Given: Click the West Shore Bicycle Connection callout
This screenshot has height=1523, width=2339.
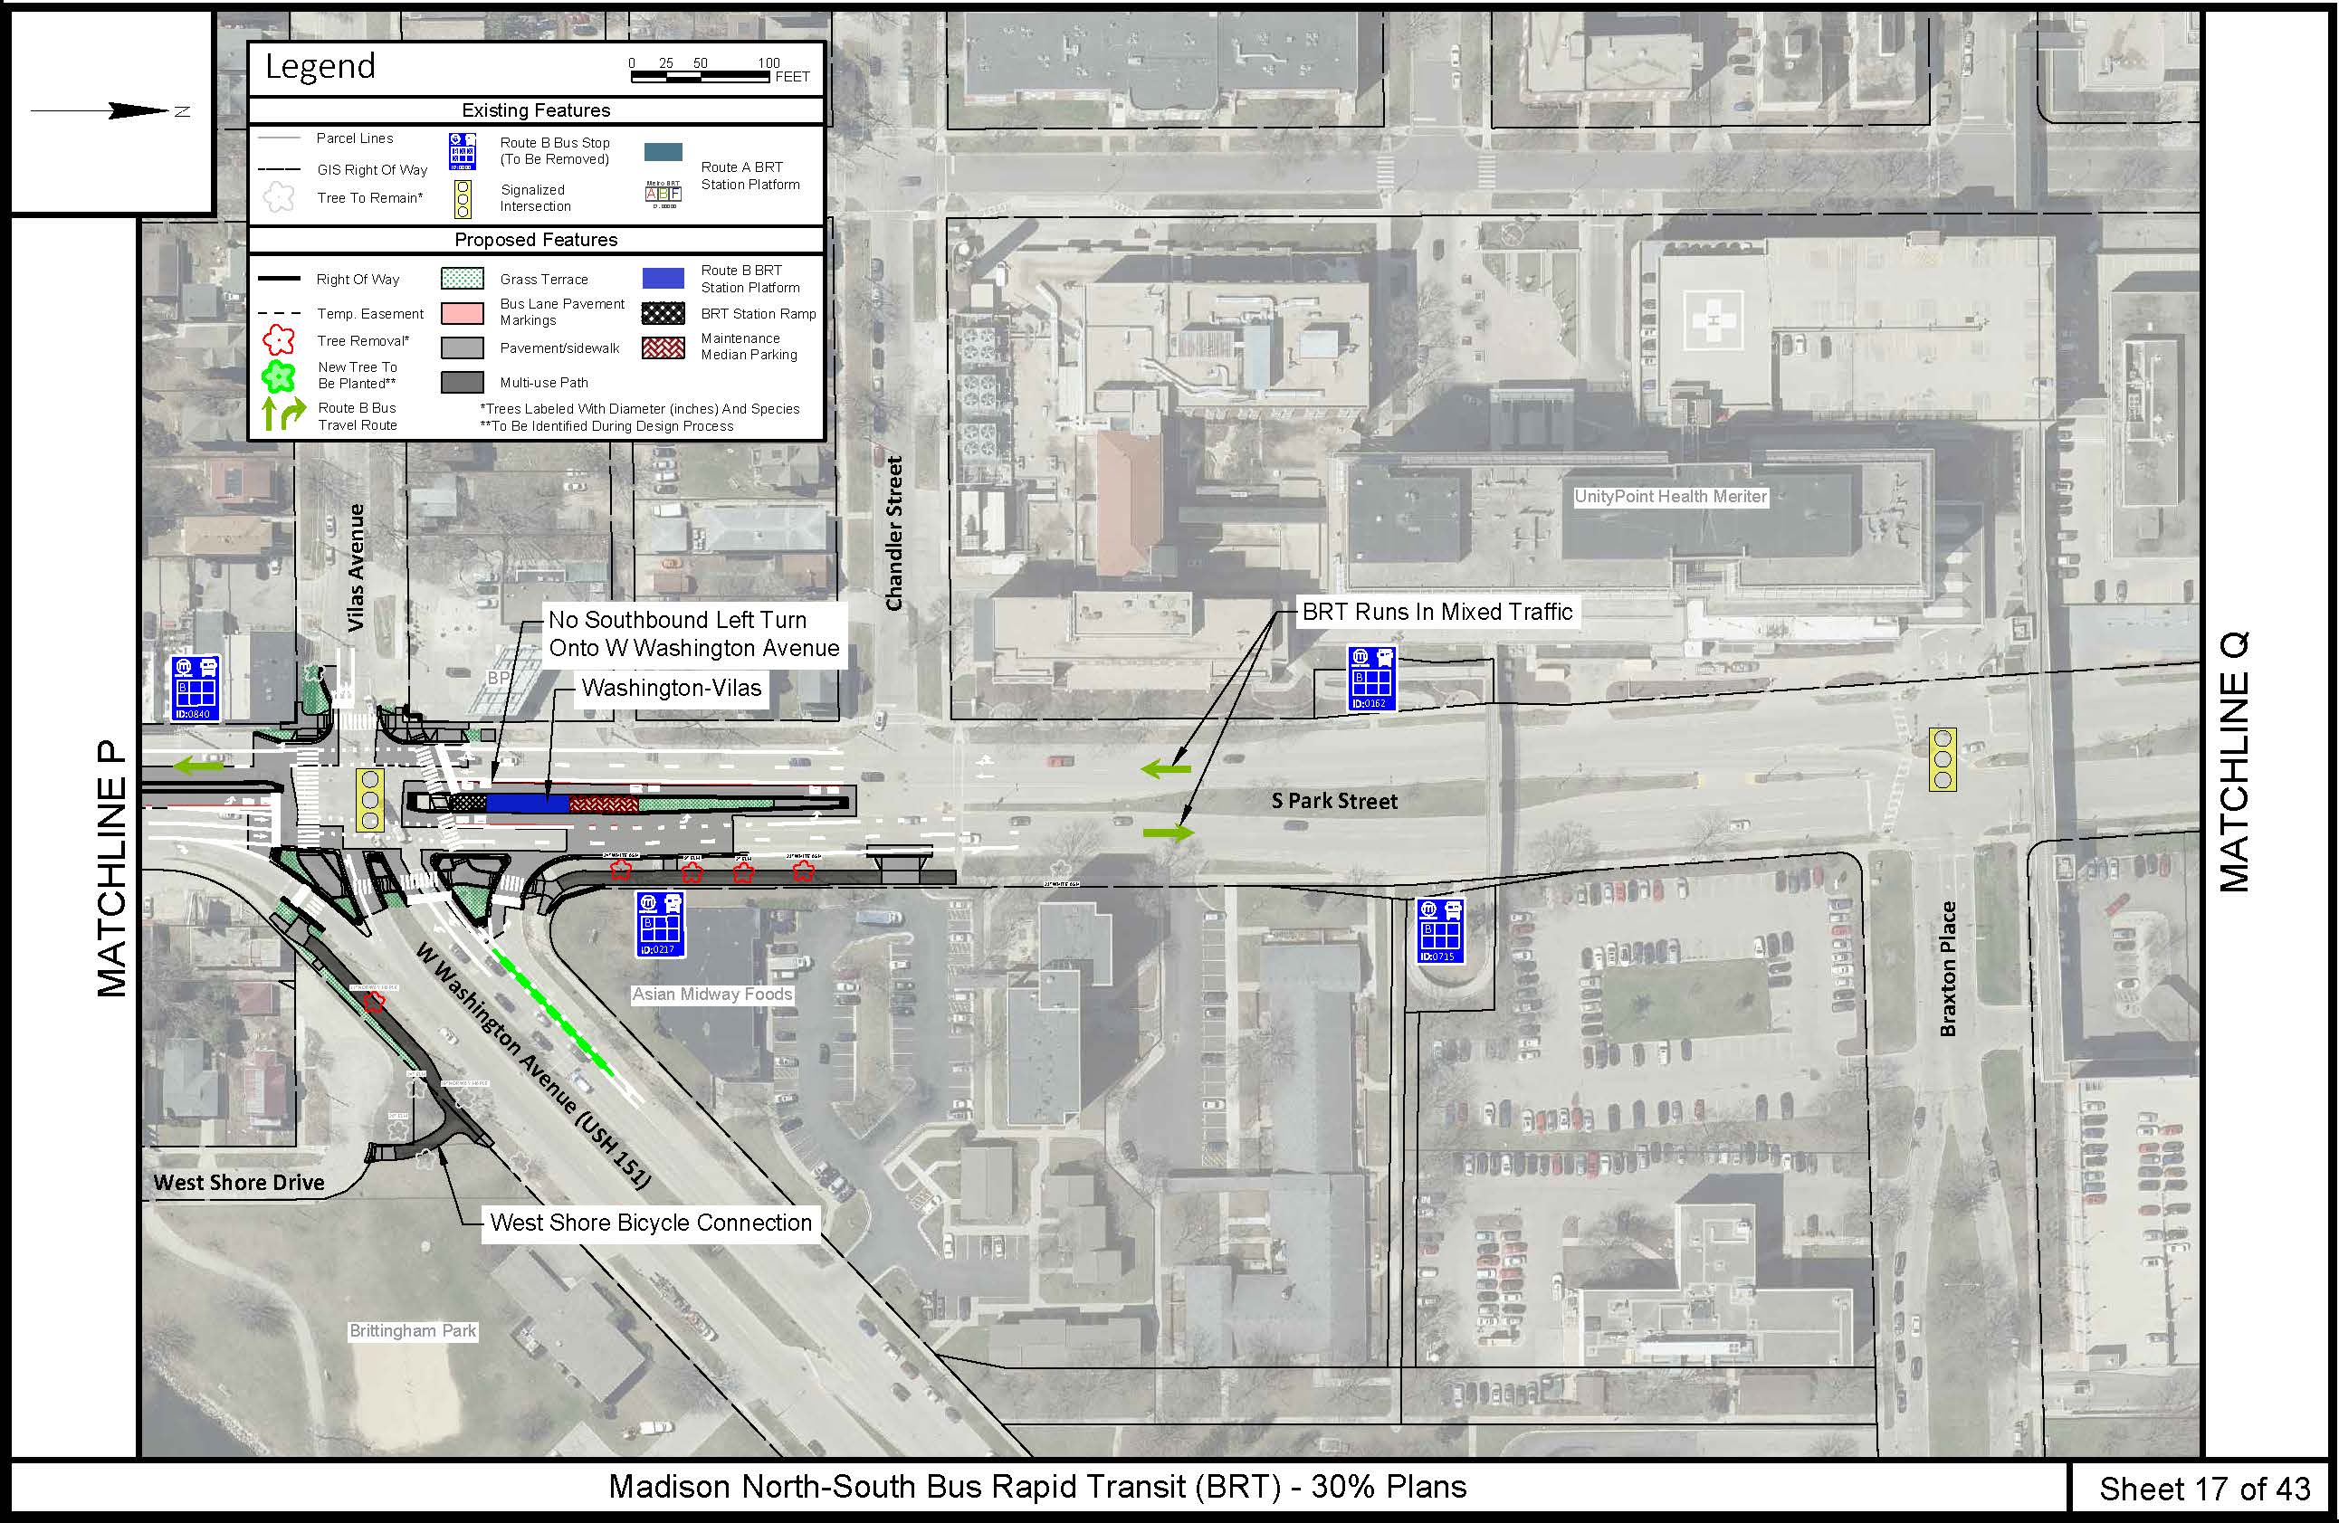Looking at the screenshot, I should pyautogui.click(x=651, y=1223).
